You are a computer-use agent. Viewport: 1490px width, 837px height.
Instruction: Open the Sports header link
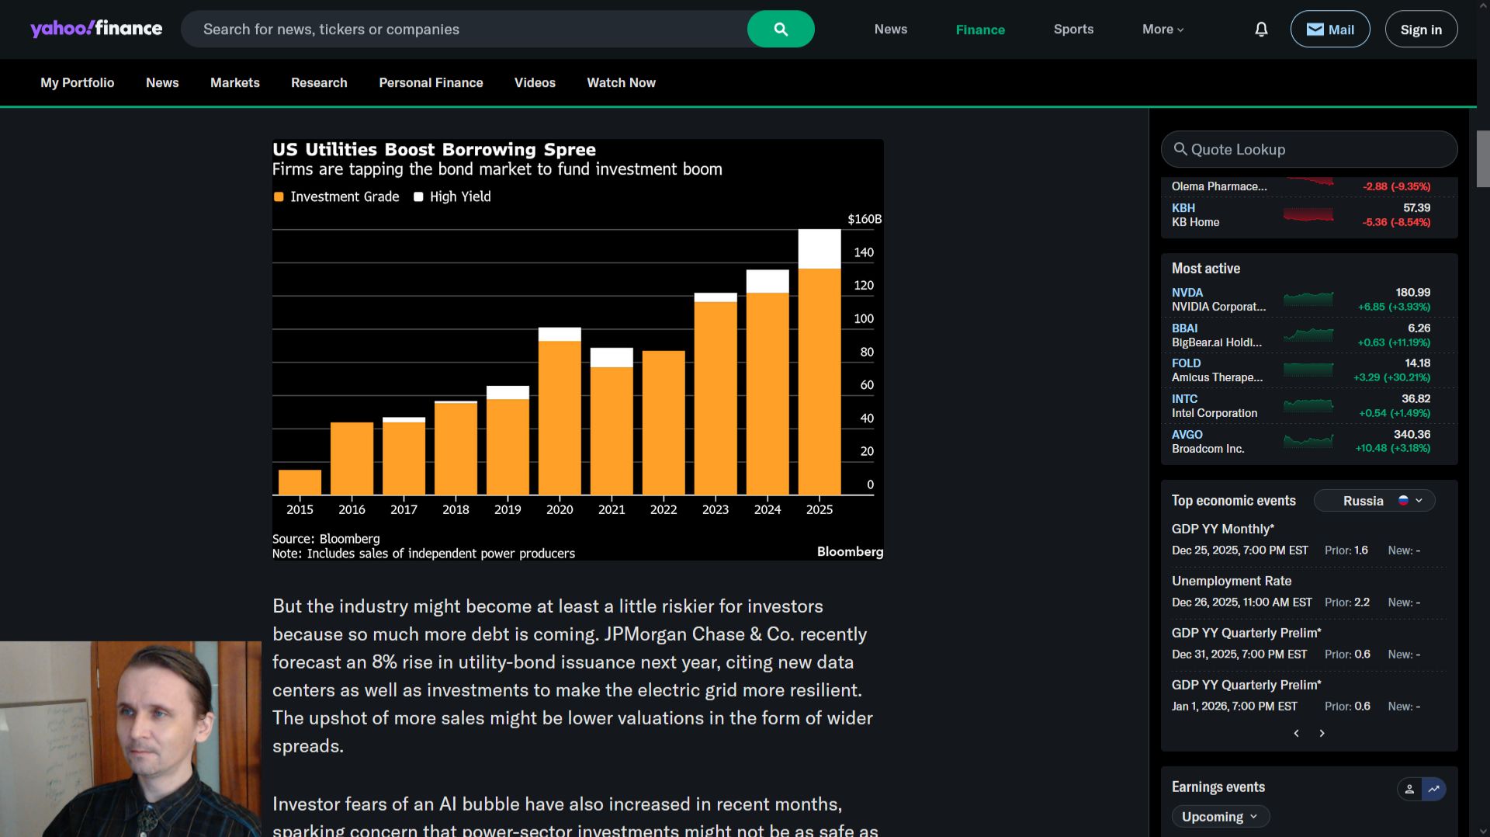[1073, 30]
